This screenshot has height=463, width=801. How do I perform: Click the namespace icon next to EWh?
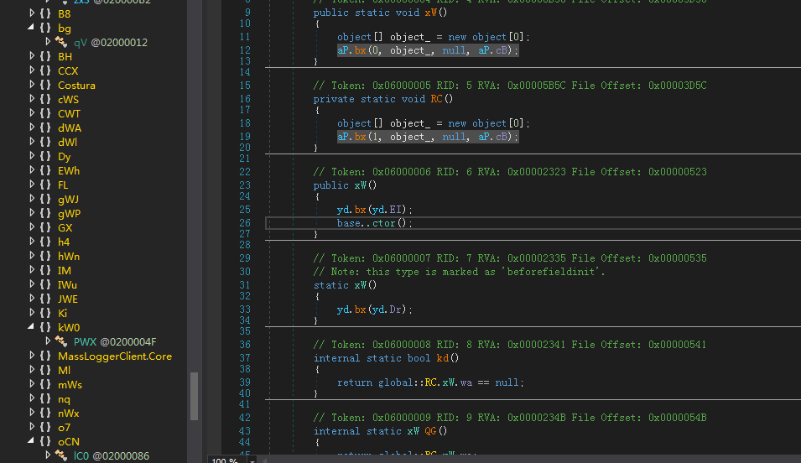click(x=45, y=171)
